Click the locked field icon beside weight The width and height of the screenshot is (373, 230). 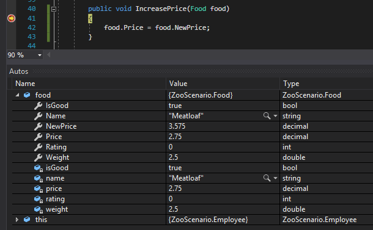pos(39,210)
